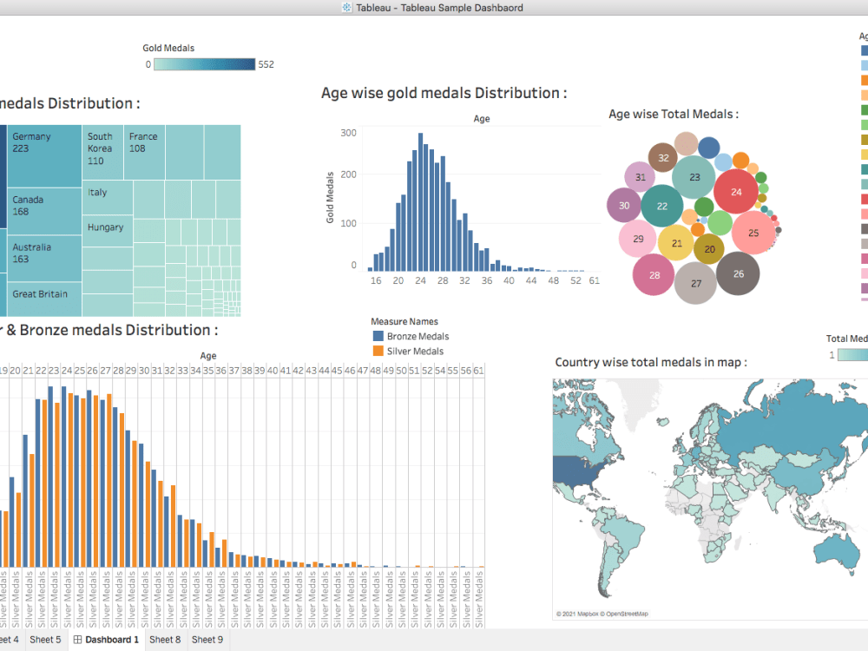Open the Sheet 8 tab

pos(164,640)
